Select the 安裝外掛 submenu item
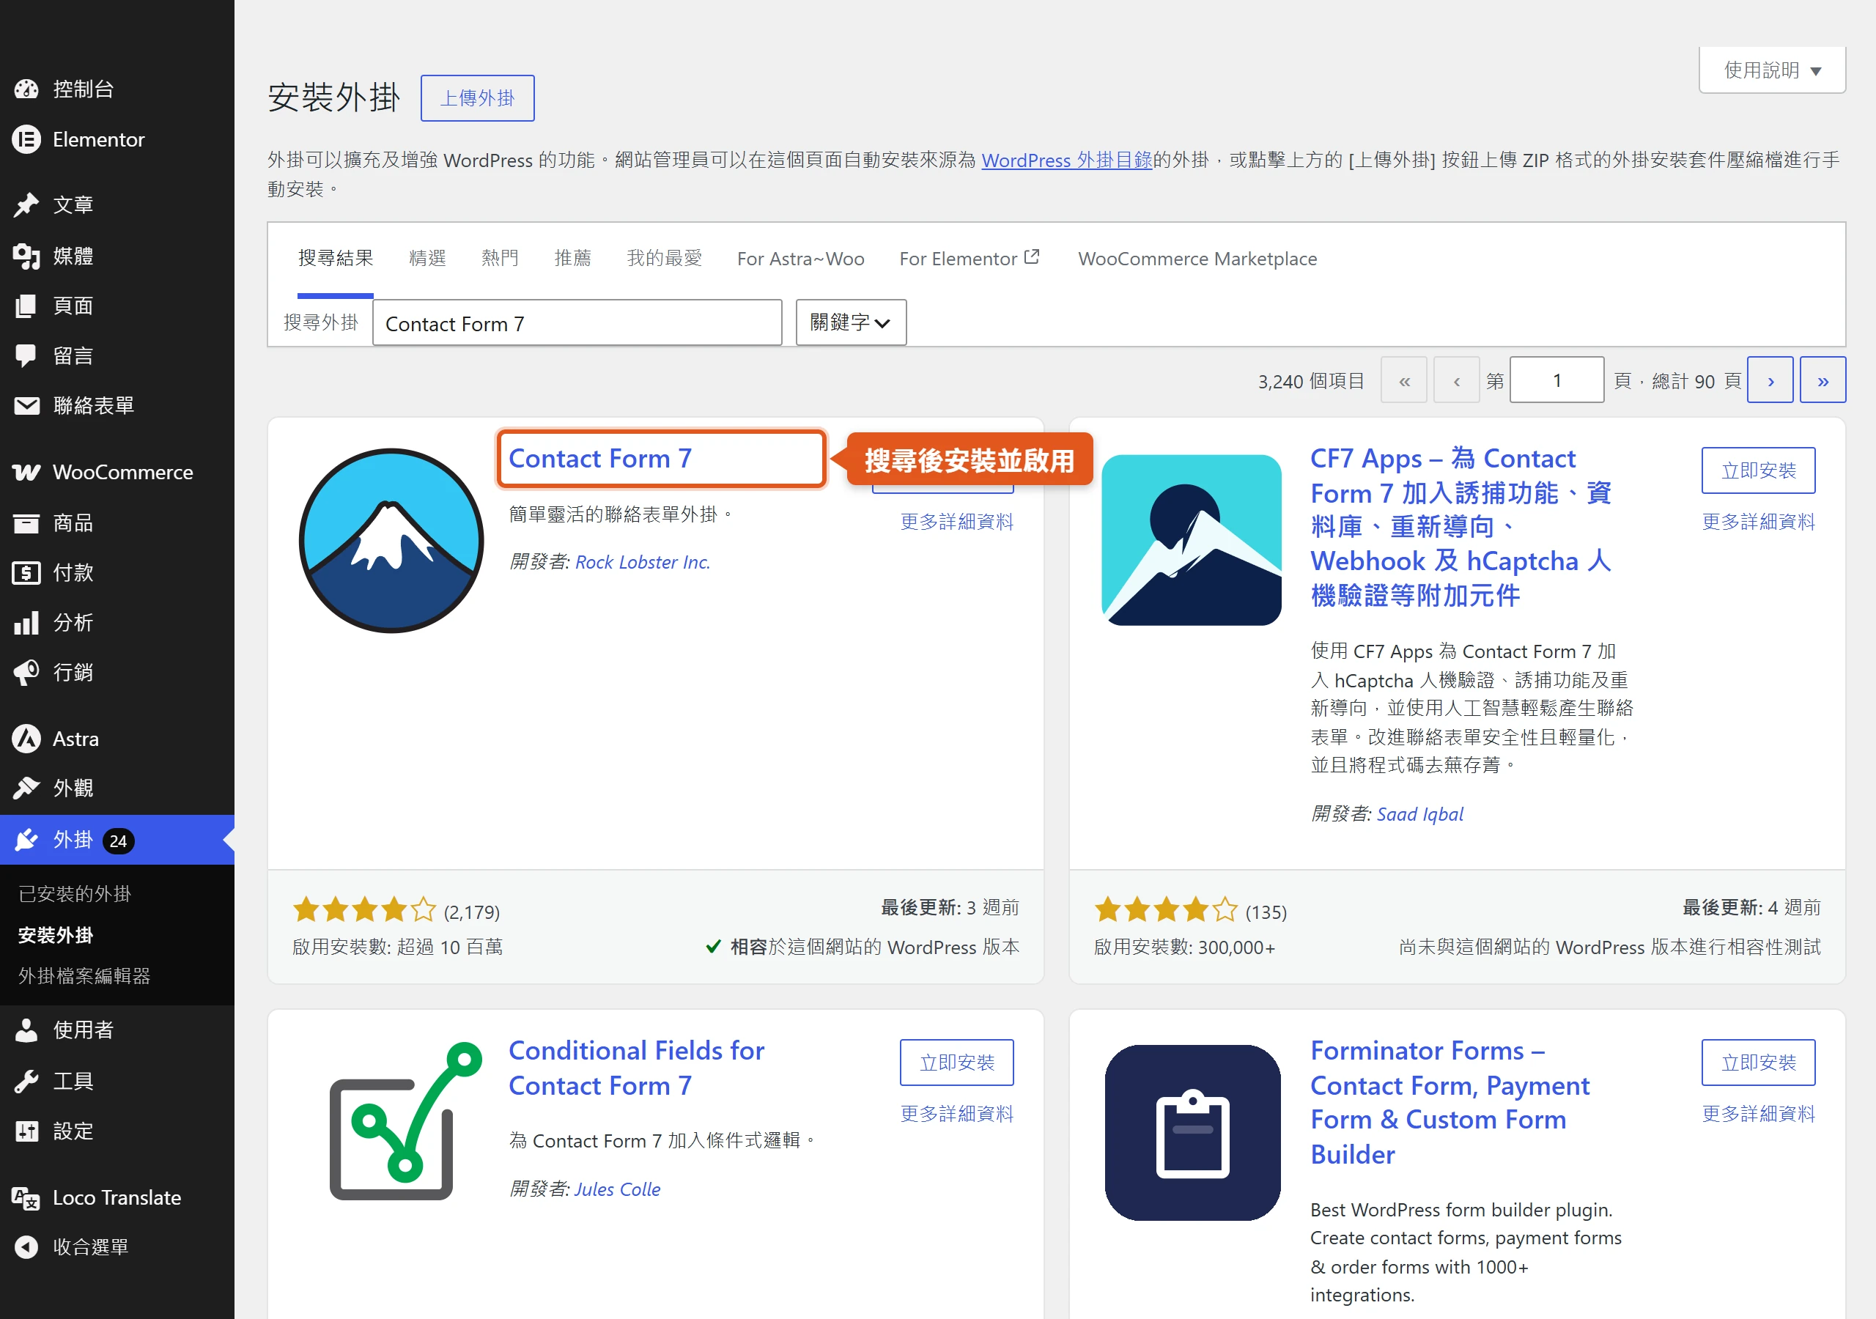Image resolution: width=1876 pixels, height=1319 pixels. tap(56, 935)
